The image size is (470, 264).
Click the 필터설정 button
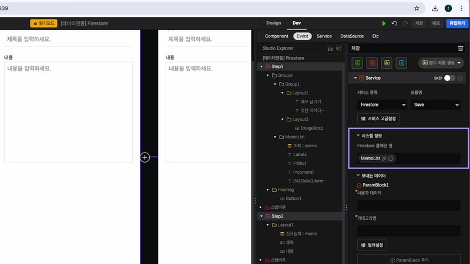pos(372,245)
